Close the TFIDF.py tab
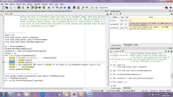Viewport: 173px width, 97px height. [x=12, y=14]
